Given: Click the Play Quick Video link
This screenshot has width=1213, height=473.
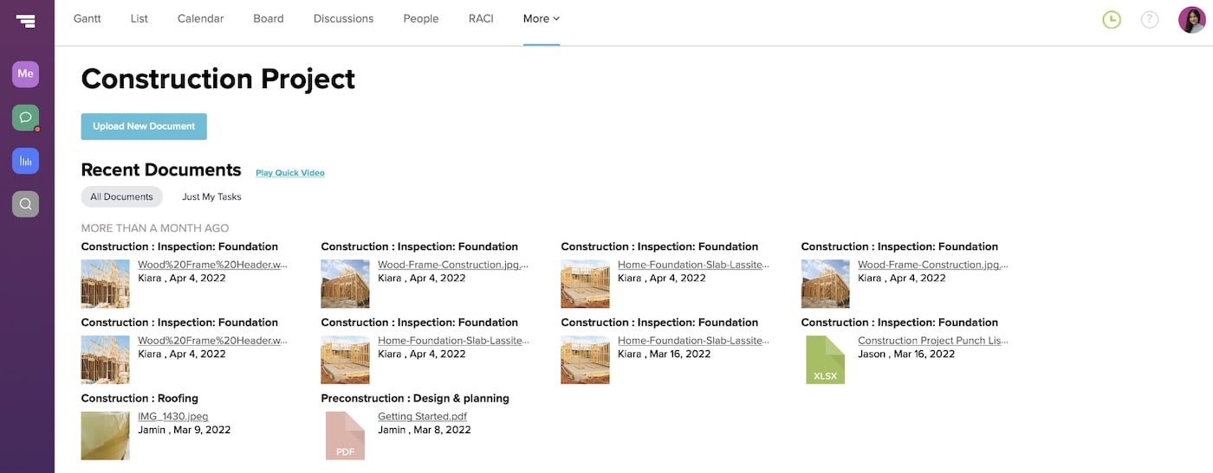Looking at the screenshot, I should click(290, 173).
